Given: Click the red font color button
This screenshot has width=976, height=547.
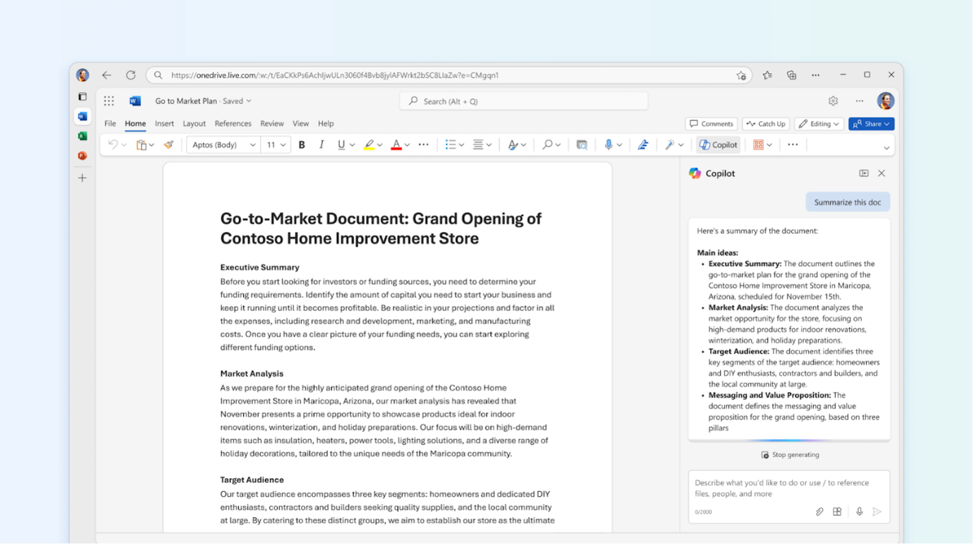Looking at the screenshot, I should click(x=398, y=145).
